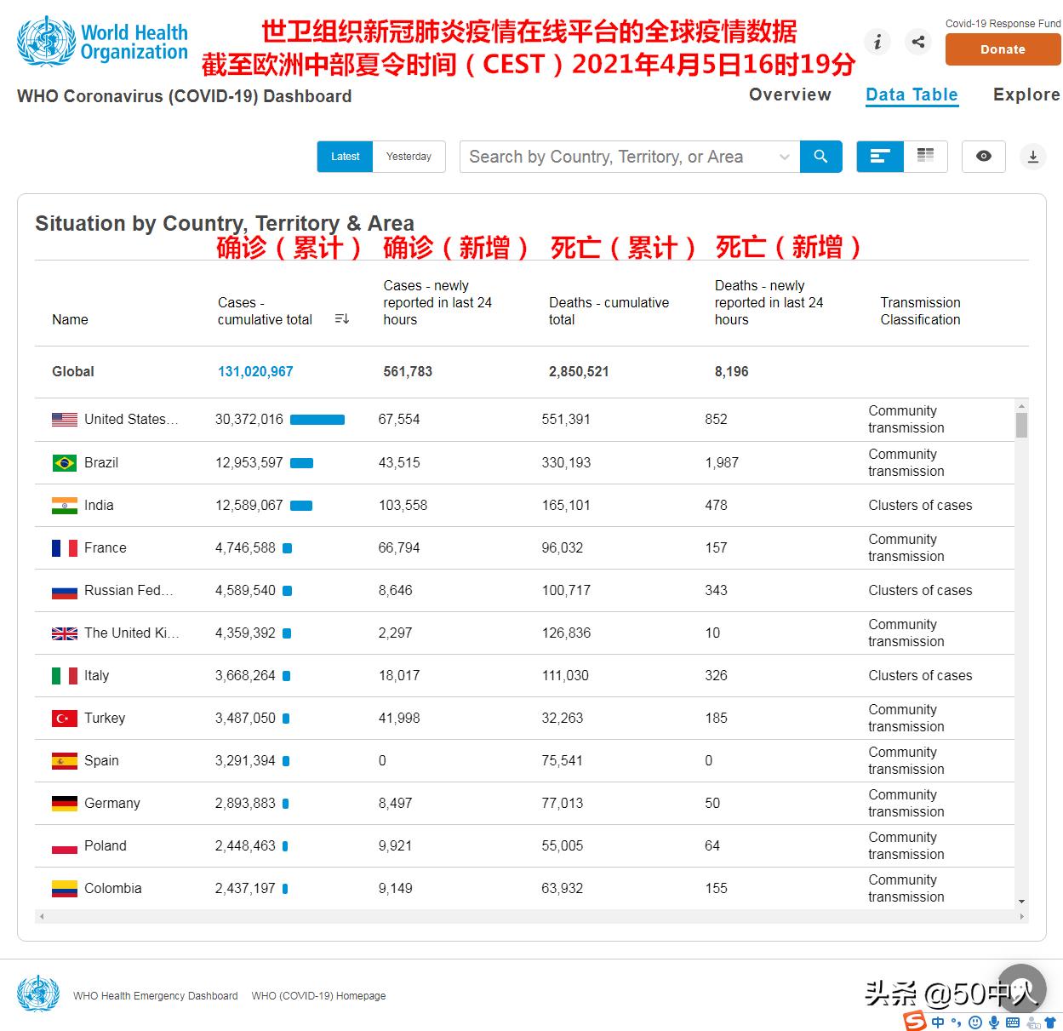Viewport: 1063px width, 1031px height.
Task: Open WHO Health Emergency Dashboard link
Action: pyautogui.click(x=156, y=995)
